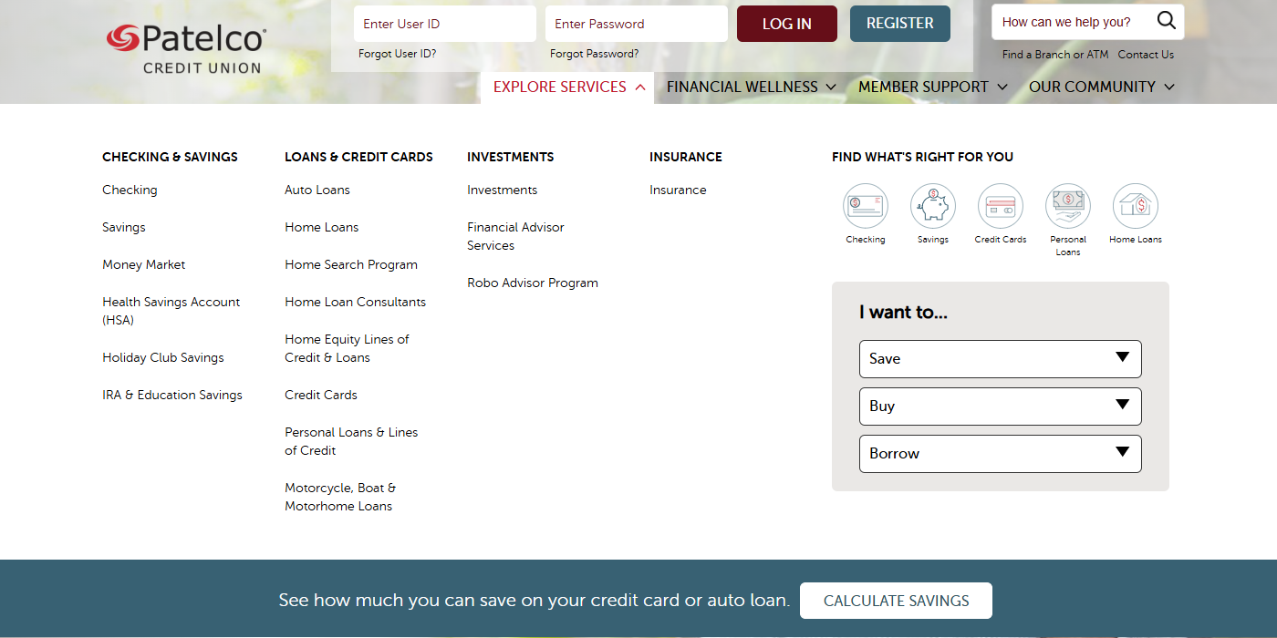Viewport: 1277px width, 638px height.
Task: Focus the Enter Password field
Action: point(637,24)
